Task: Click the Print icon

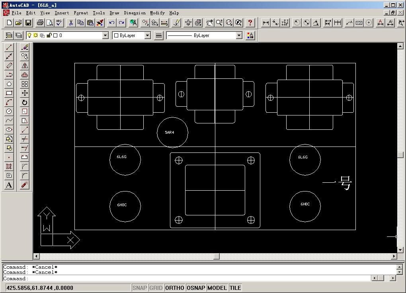Action: [40, 23]
